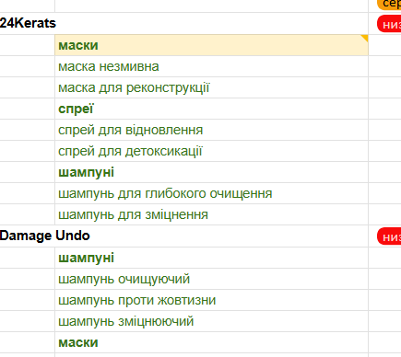Select highlighted маски cell under 24Kerats
Image resolution: width=401 pixels, height=357 pixels.
(211, 45)
